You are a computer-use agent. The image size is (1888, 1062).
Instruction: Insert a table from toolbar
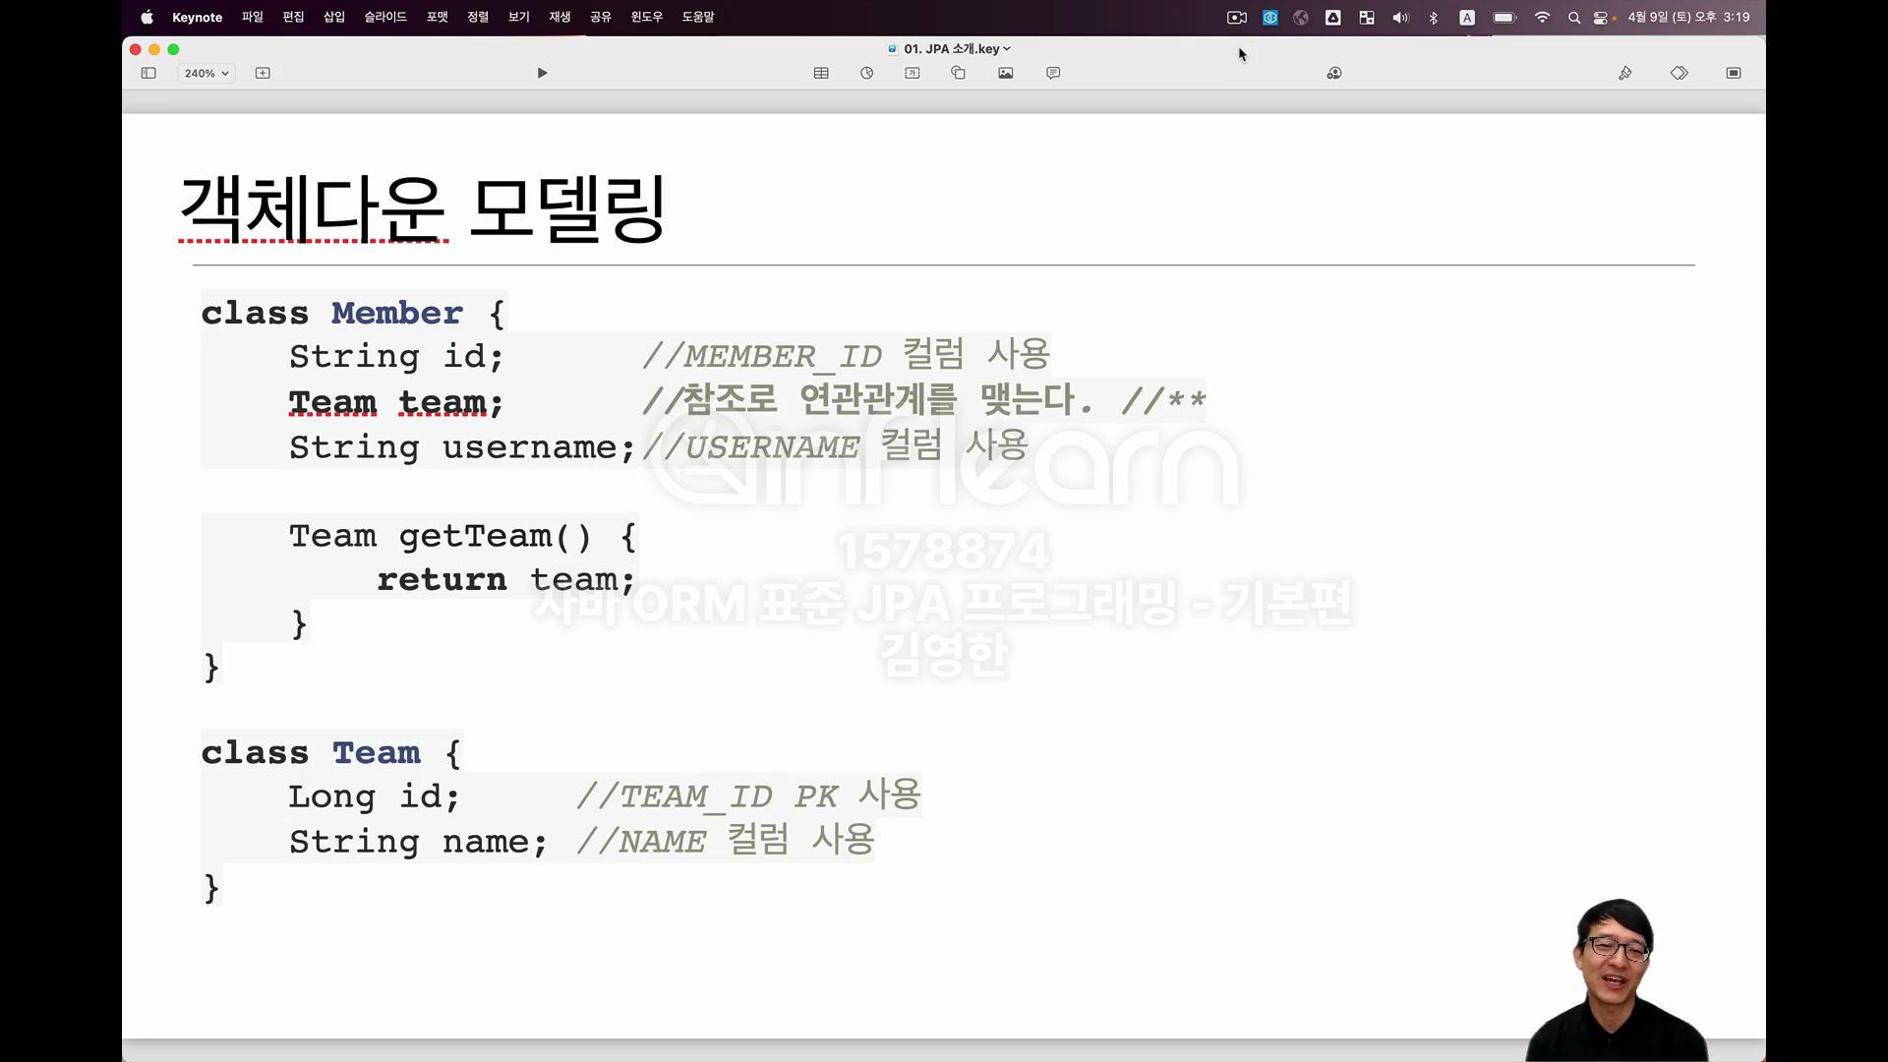pyautogui.click(x=821, y=73)
